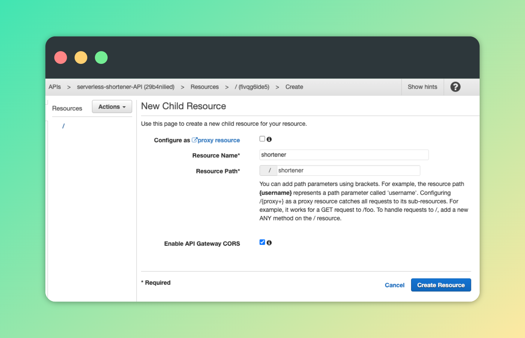Viewport: 525px width, 338px height.
Task: Open the help question mark icon
Action: 455,87
